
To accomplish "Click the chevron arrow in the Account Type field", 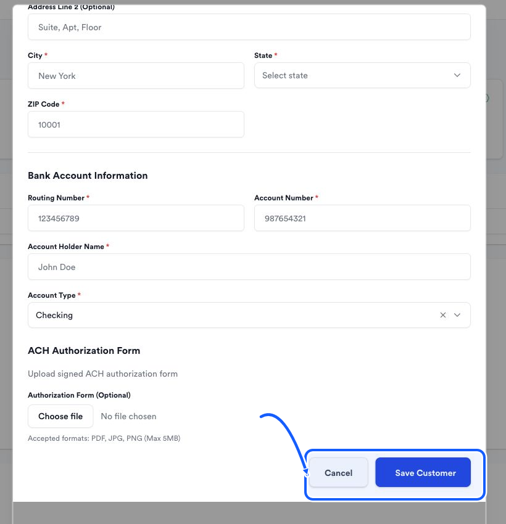I will [457, 315].
